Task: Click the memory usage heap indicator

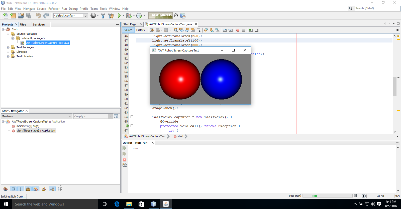Action: click(x=160, y=15)
